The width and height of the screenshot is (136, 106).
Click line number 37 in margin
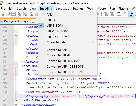5,79
